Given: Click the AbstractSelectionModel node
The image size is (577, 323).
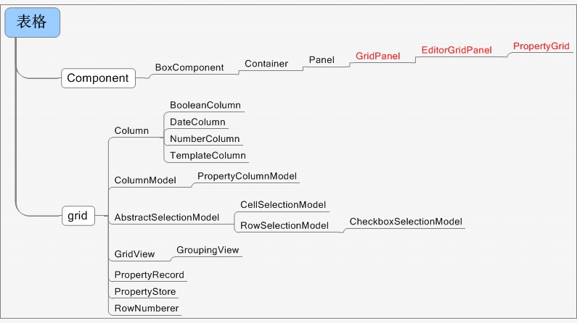Looking at the screenshot, I should 167,217.
